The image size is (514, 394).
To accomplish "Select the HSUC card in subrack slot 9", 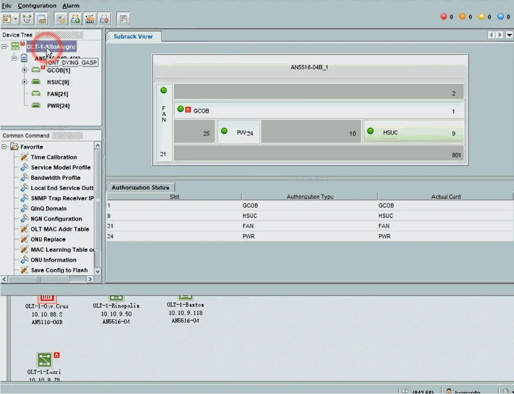I will (414, 132).
